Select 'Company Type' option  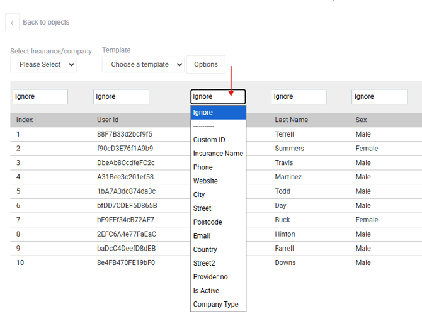(219, 305)
